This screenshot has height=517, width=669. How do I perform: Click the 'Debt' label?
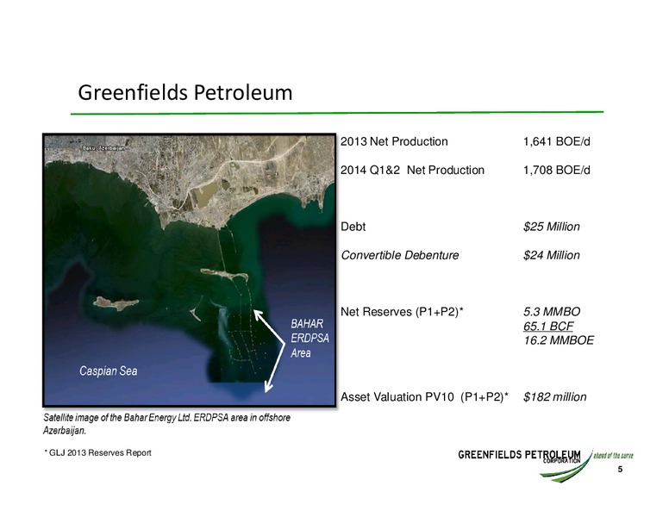tap(353, 227)
